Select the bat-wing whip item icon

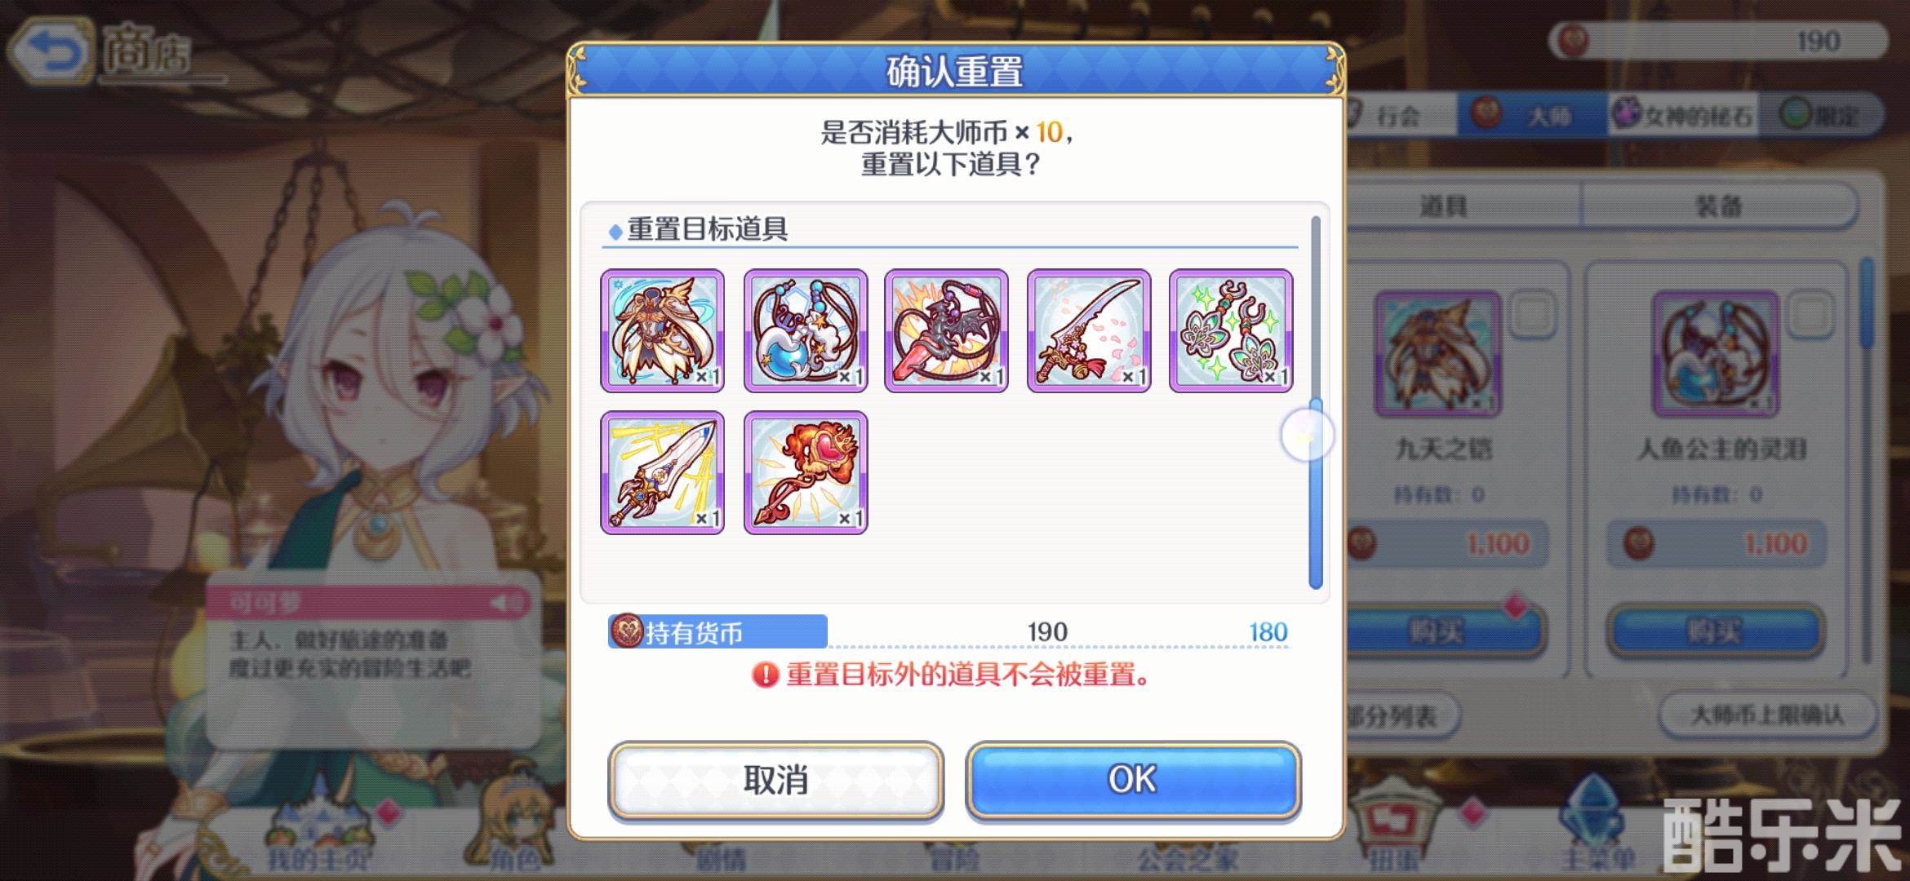point(947,330)
